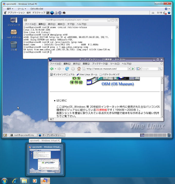Image resolution: width=175 pixels, height=184 pixels.
Task: Open the アプリケーション menu
Action: [16, 13]
